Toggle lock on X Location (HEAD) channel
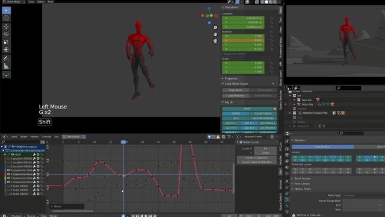Viewport: 385px width, 217px height. click(x=42, y=159)
